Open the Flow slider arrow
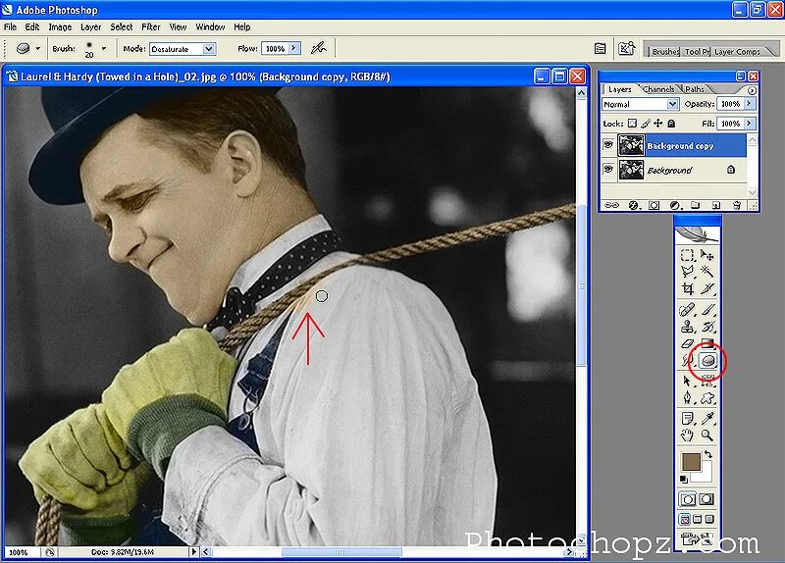Image resolution: width=785 pixels, height=563 pixels. 294,48
